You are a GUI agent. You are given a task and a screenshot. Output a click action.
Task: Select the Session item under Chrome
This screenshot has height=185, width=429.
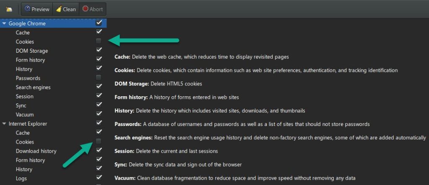point(25,96)
